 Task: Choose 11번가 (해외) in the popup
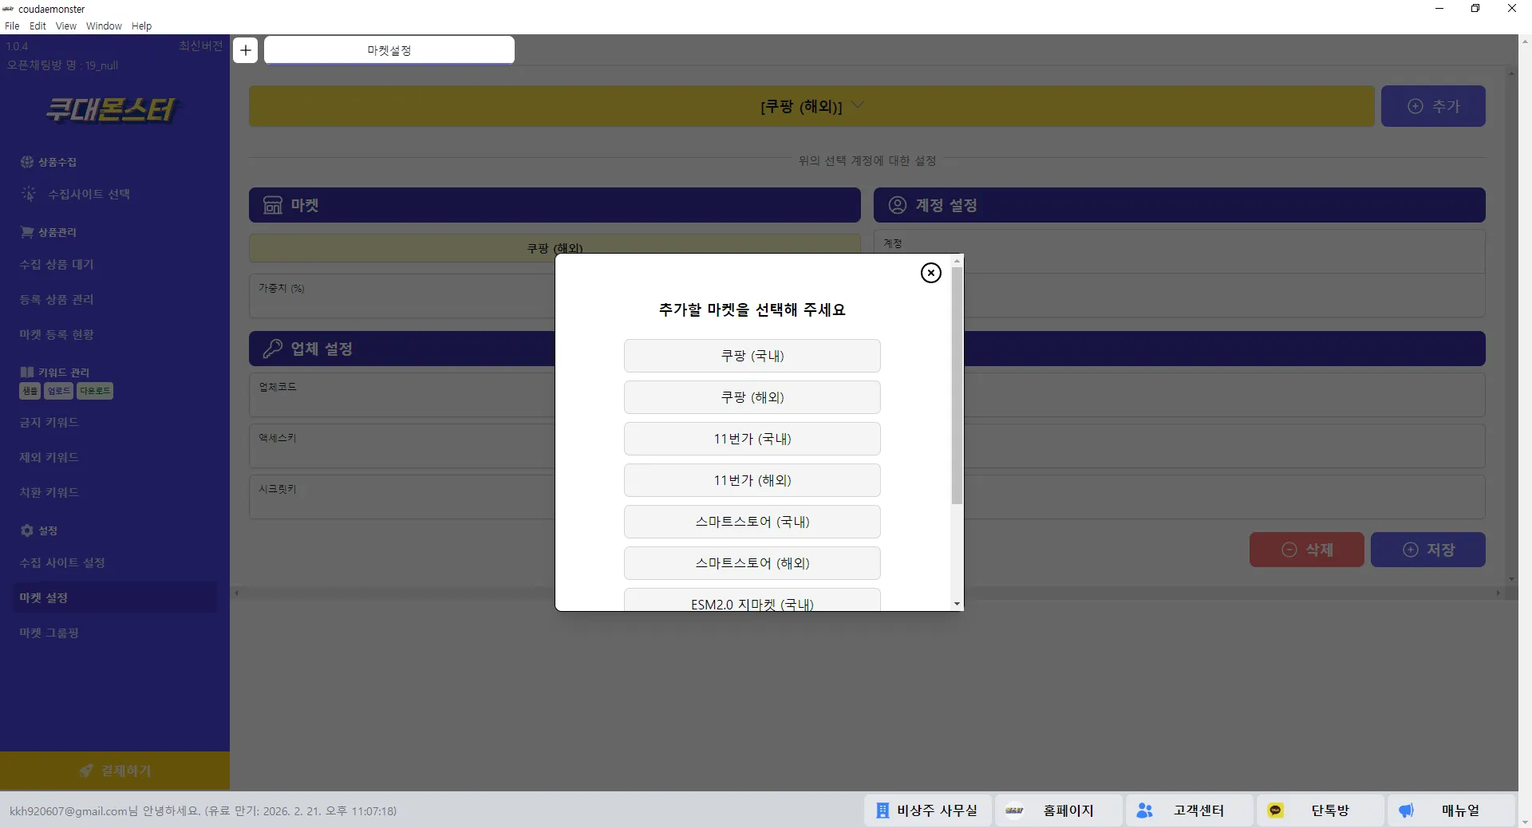(752, 480)
